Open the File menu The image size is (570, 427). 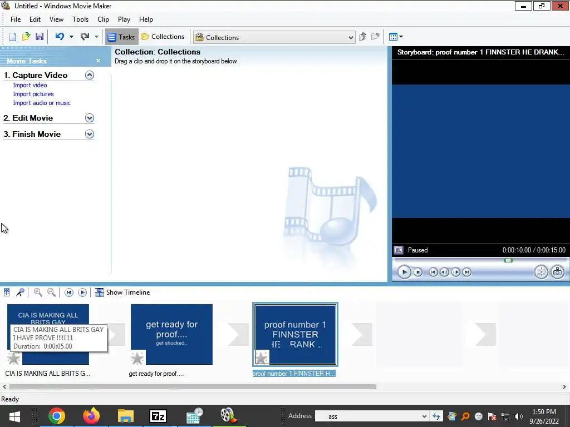pyautogui.click(x=16, y=19)
